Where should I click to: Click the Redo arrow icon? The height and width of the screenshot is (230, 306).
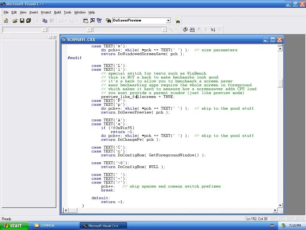(72, 21)
